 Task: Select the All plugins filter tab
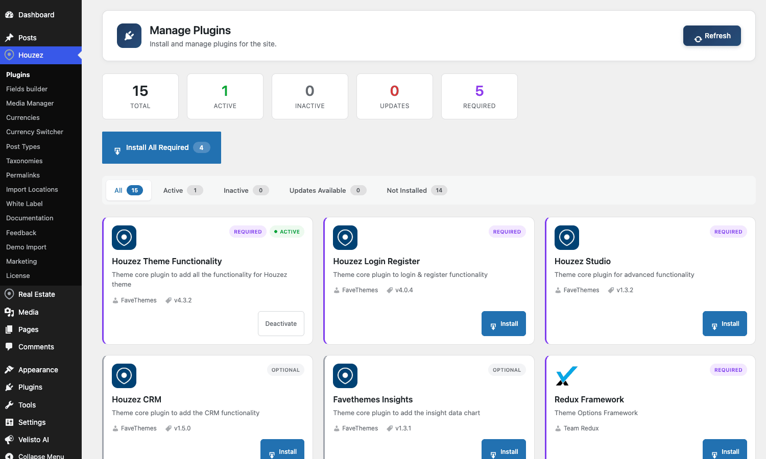pos(129,190)
